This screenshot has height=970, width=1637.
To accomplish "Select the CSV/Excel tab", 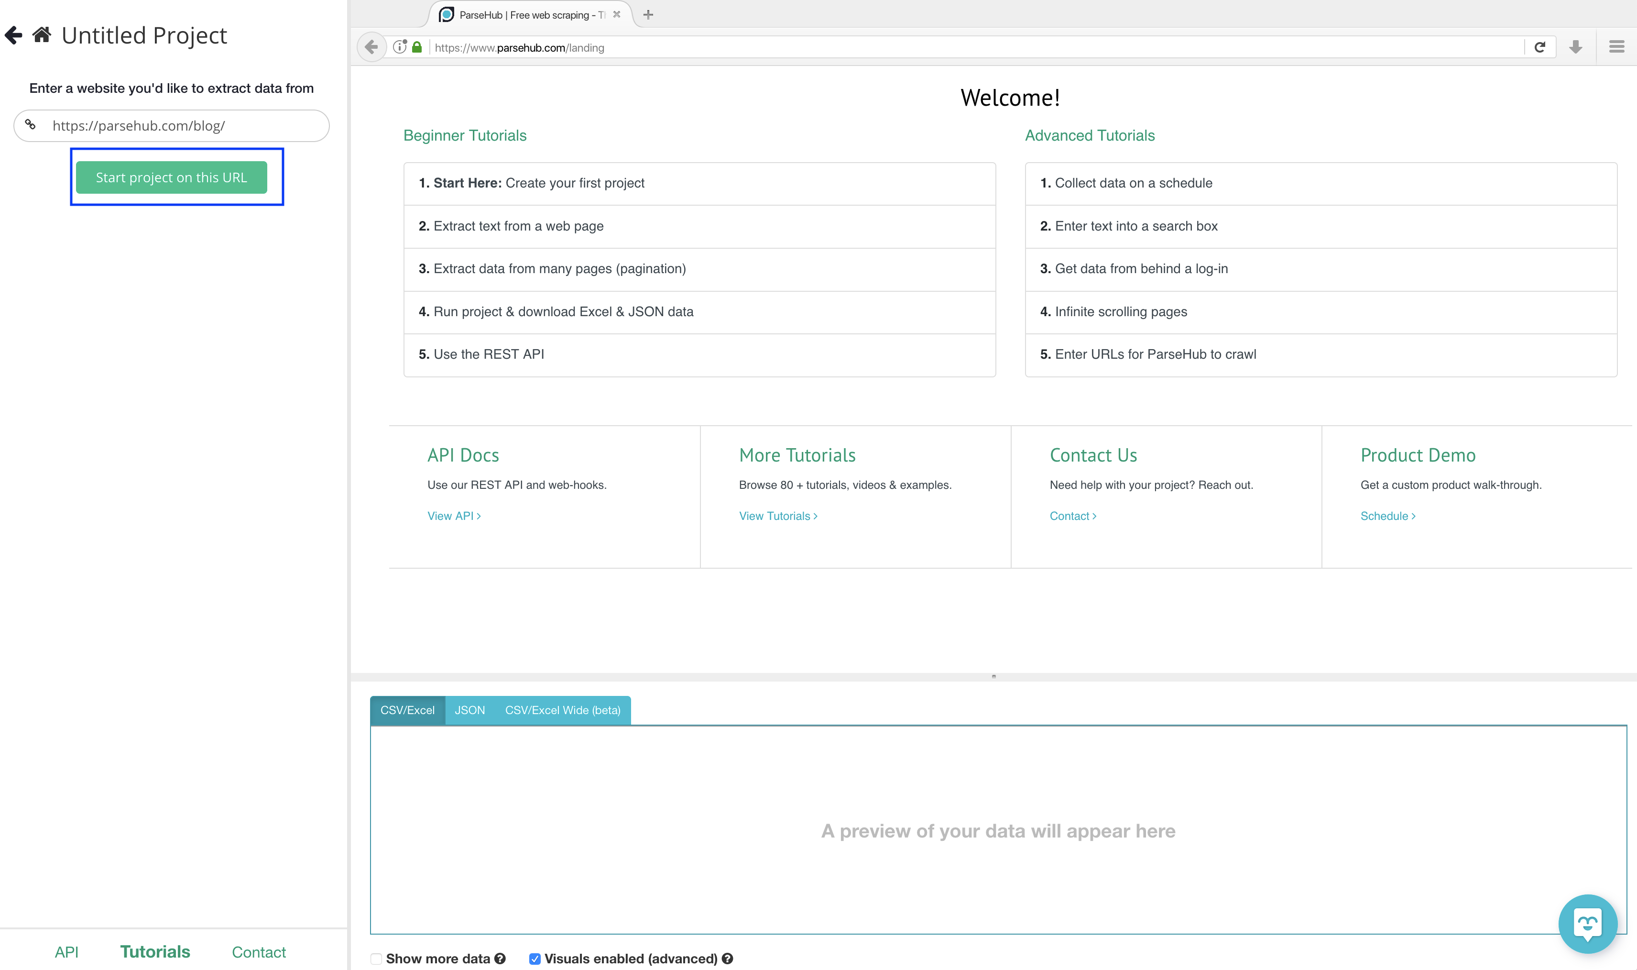I will [x=406, y=709].
